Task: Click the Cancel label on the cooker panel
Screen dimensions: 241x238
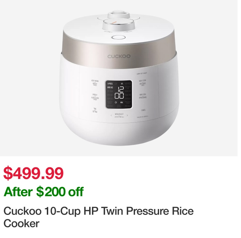Action: coord(143,110)
